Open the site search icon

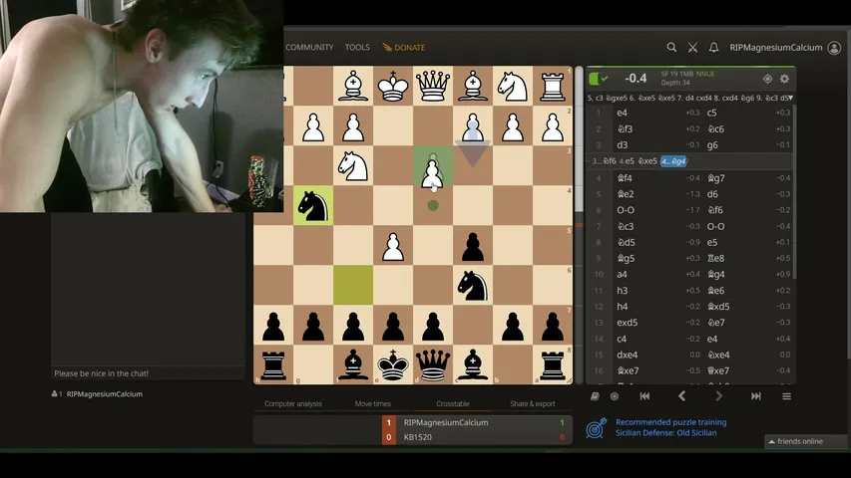tap(671, 48)
